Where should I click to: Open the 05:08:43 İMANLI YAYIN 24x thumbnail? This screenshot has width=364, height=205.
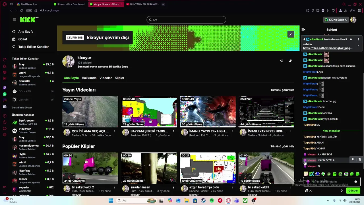(208, 111)
